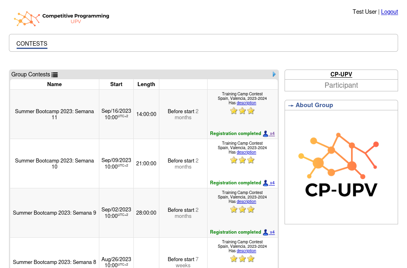This screenshot has height=268, width=407.
Task: Click star rating of Semana 11 contest
Action: pyautogui.click(x=242, y=111)
